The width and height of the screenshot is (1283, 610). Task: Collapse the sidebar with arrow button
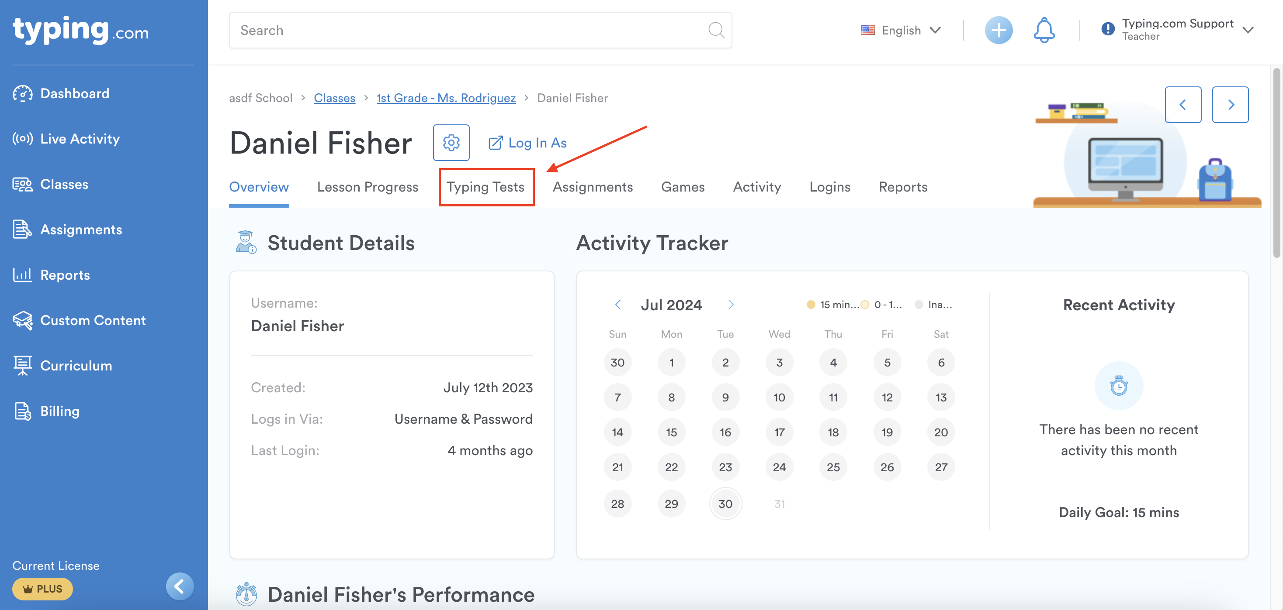click(179, 586)
